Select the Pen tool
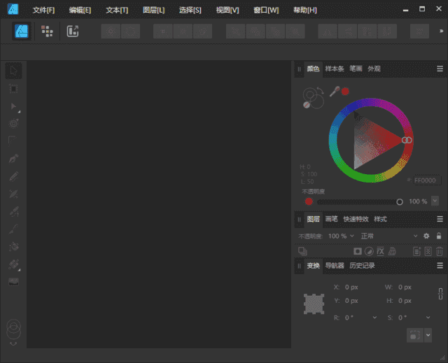Viewport: 448px width, 363px height. (x=14, y=159)
